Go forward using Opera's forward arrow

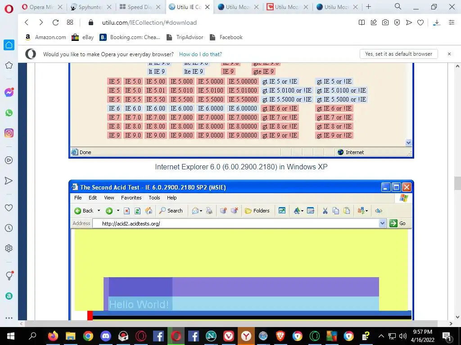[x=41, y=22]
